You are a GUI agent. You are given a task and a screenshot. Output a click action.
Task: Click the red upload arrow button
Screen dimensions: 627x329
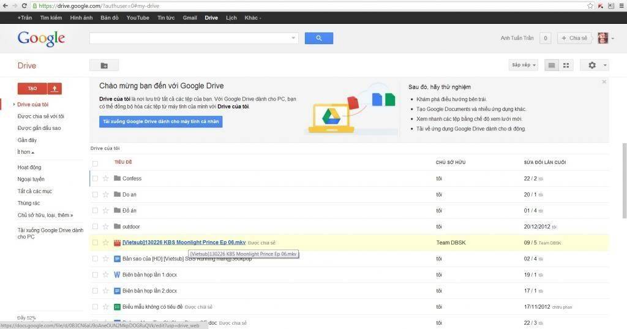[54, 88]
